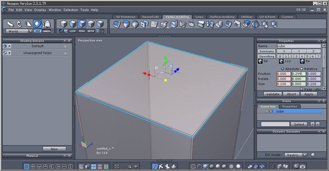Set smoothing level to 3

pos(296,56)
